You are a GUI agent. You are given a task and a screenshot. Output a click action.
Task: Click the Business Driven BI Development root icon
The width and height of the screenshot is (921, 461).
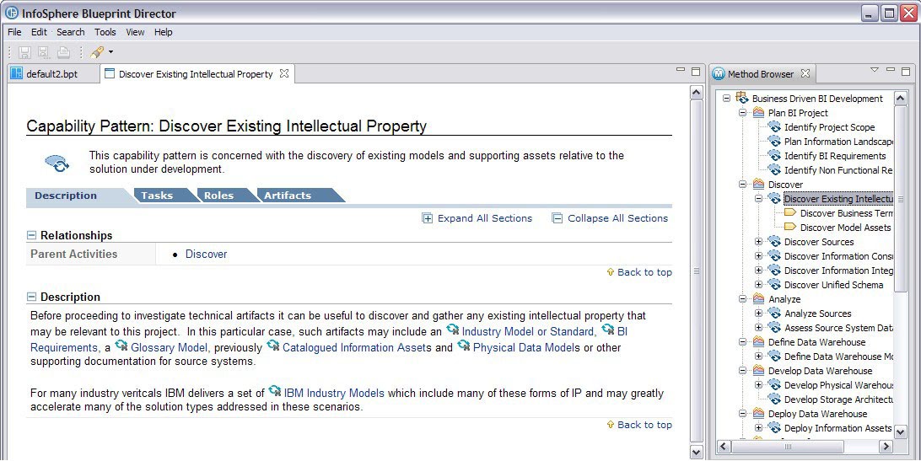click(x=742, y=98)
